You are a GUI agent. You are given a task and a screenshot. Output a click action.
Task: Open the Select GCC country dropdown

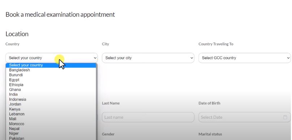tap(245, 58)
